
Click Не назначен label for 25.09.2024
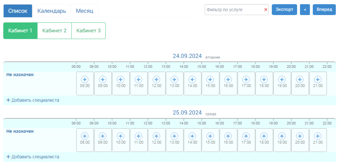pos(20,131)
